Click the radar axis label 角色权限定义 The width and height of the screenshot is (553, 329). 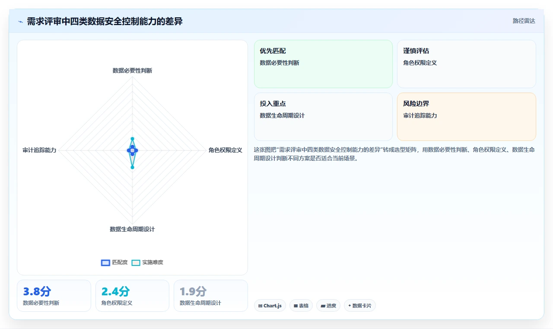pyautogui.click(x=225, y=150)
